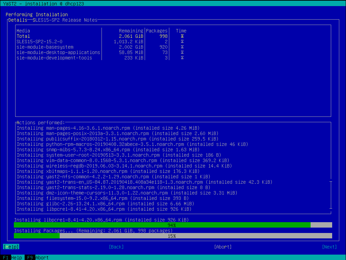Click the hourglass icon in the Total row
Screen dimensions: 346x260
point(182,36)
